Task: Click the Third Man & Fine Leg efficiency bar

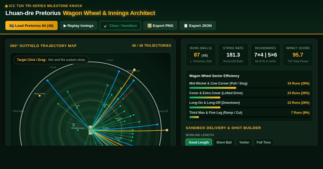Action: pyautogui.click(x=249, y=117)
